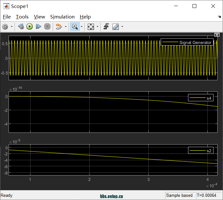Expand the Zoom tool dropdown arrow
The width and height of the screenshot is (223, 200).
[x=81, y=27]
